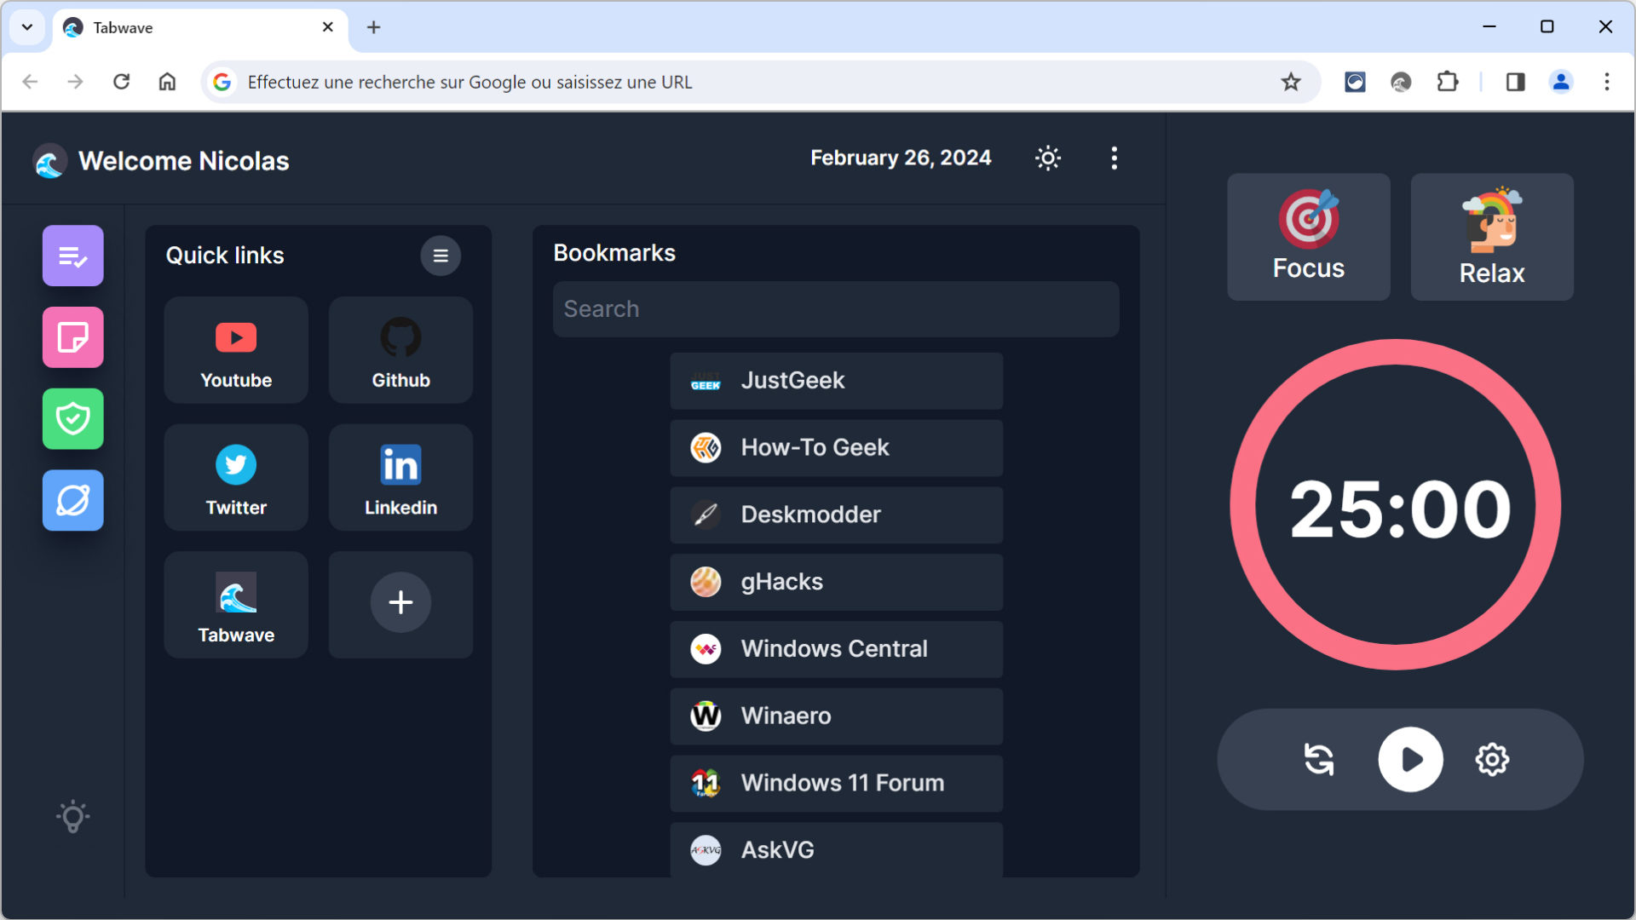Image resolution: width=1636 pixels, height=920 pixels.
Task: Open the Windows 11 Forum bookmark
Action: pyautogui.click(x=836, y=784)
